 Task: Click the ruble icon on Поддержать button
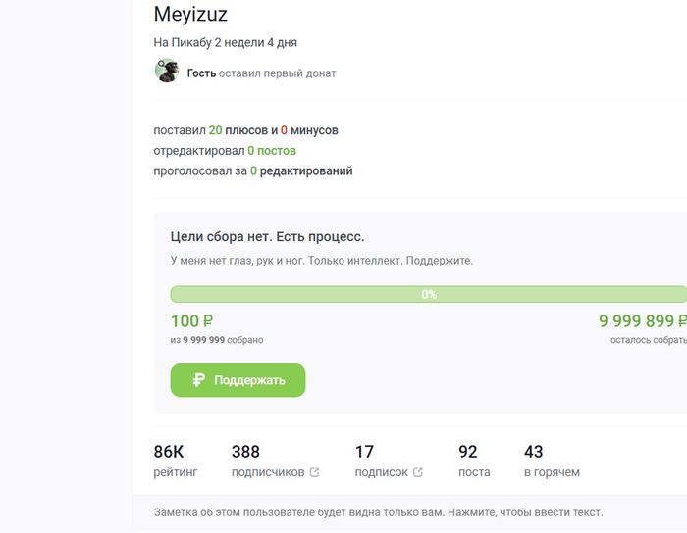(198, 380)
